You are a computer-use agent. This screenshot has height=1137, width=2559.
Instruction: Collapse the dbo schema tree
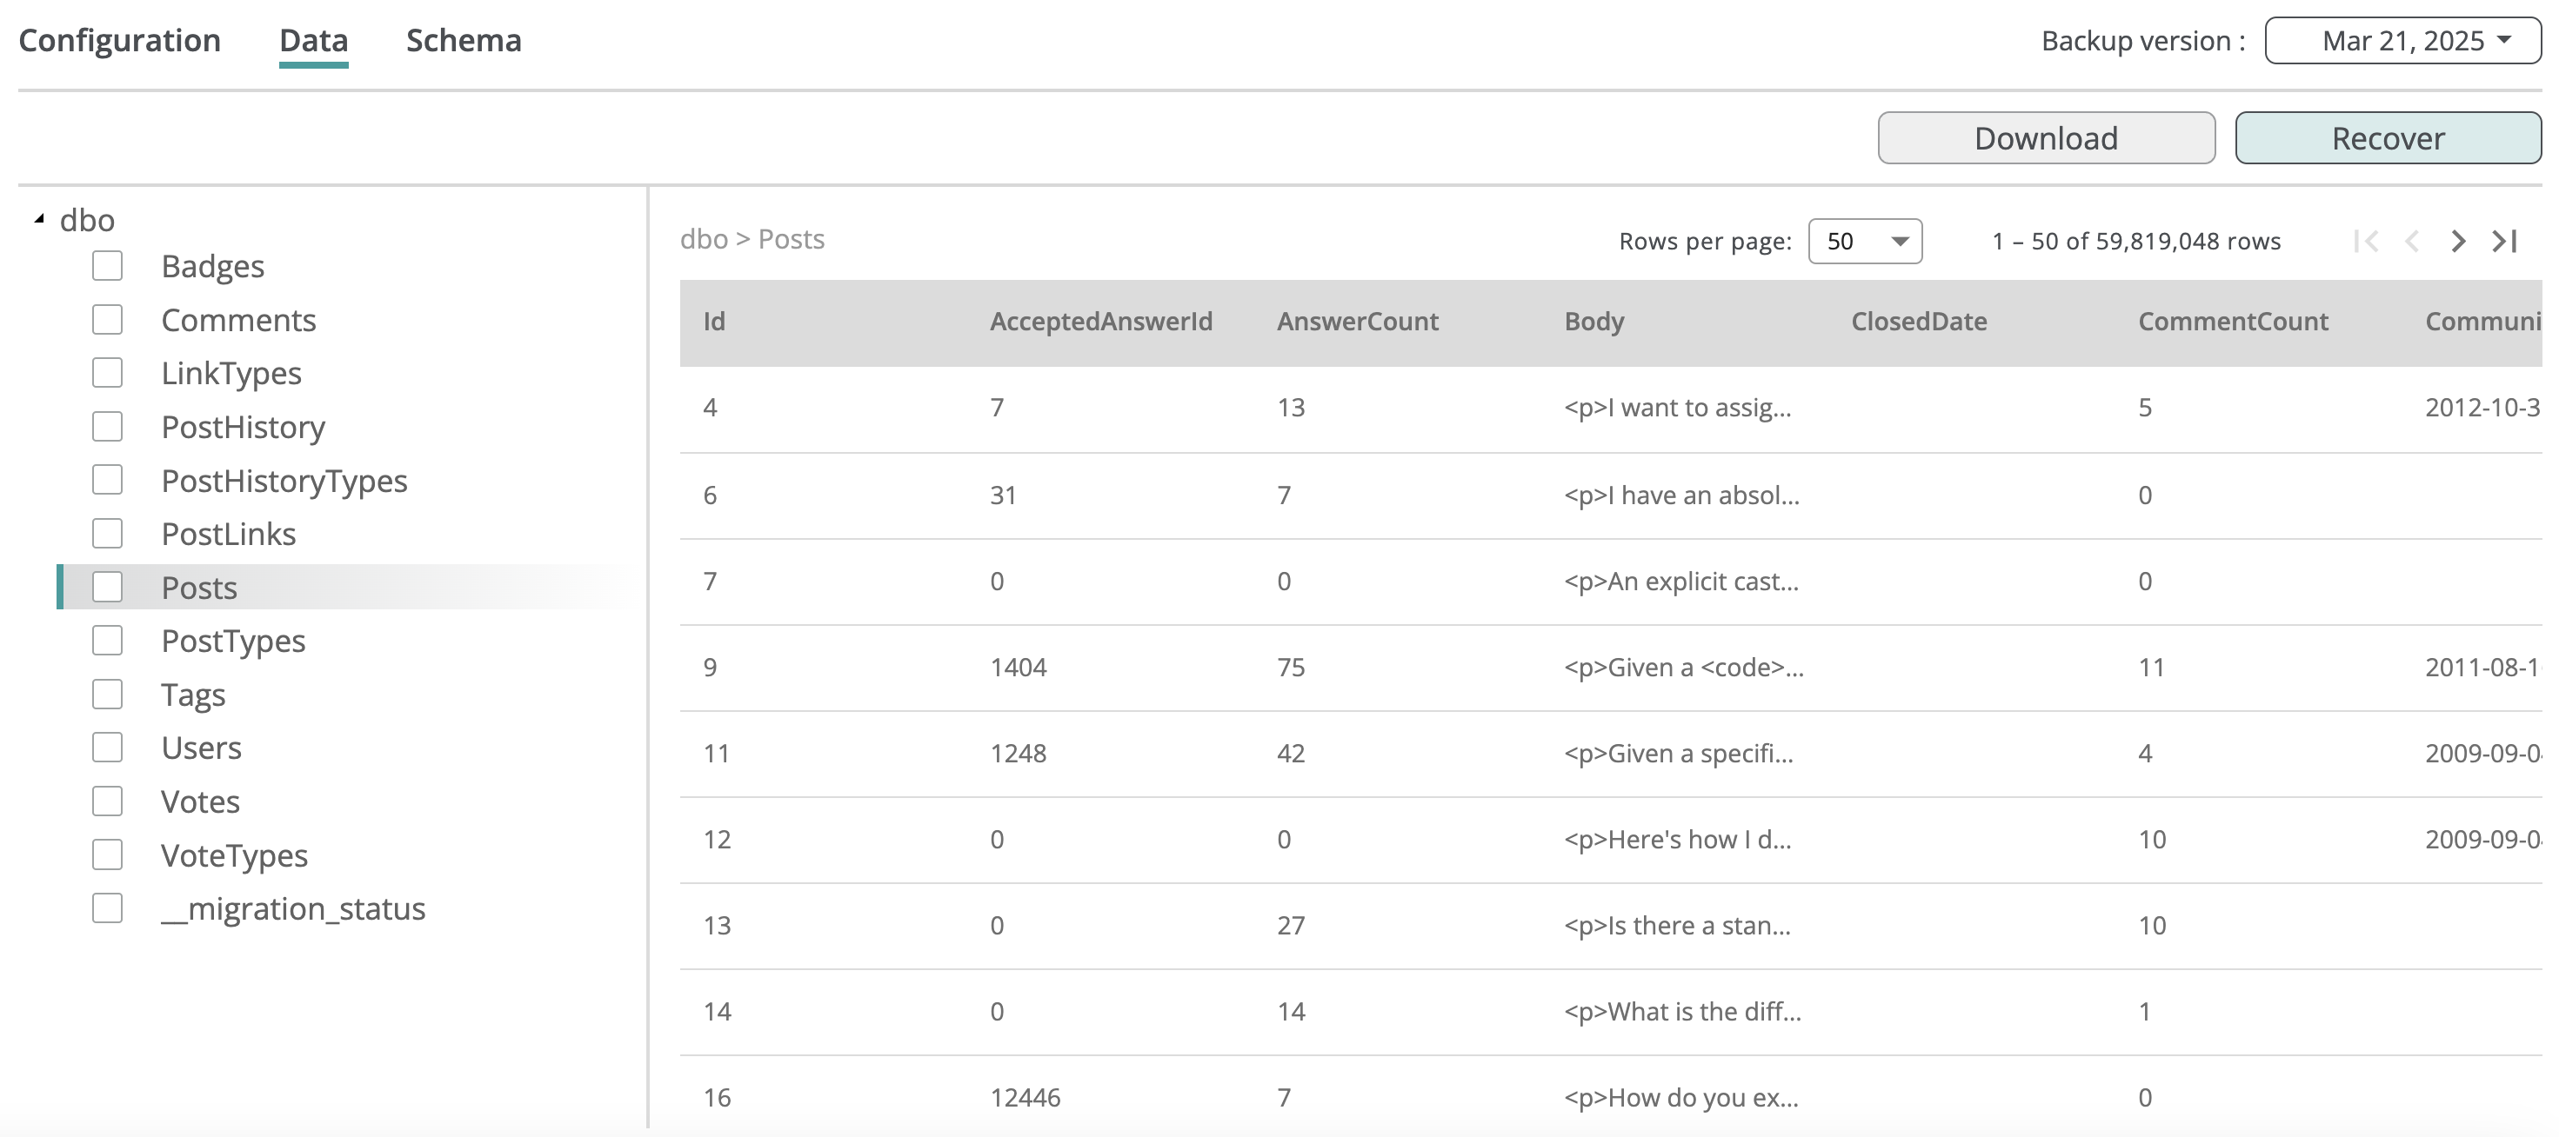pyautogui.click(x=40, y=219)
